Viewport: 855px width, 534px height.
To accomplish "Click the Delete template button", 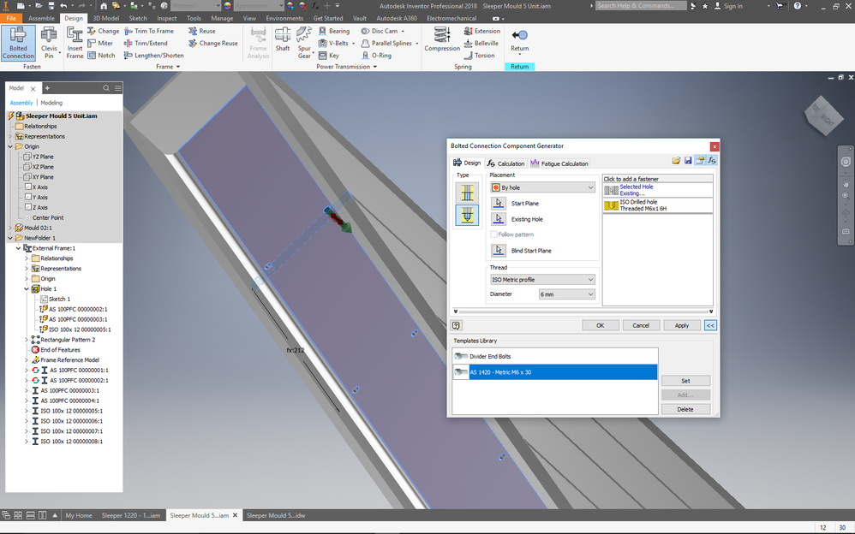I will click(x=685, y=409).
